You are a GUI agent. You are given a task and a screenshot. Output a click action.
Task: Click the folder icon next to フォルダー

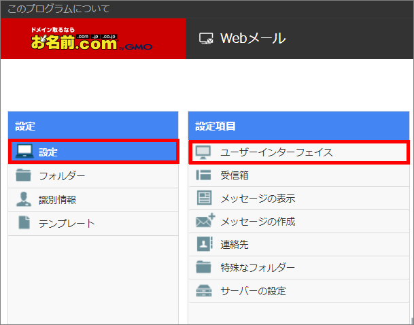23,175
